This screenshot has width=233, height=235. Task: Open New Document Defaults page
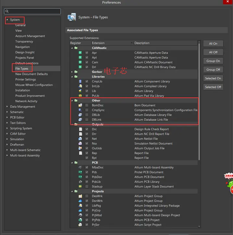coord(31,74)
